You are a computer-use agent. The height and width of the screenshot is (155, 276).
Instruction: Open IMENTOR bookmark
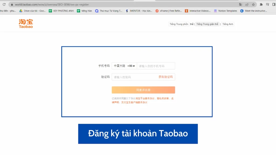139,11
